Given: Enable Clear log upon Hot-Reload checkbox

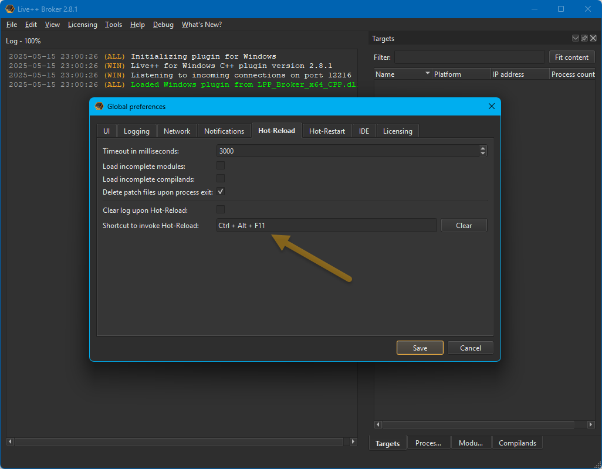Looking at the screenshot, I should pos(221,209).
